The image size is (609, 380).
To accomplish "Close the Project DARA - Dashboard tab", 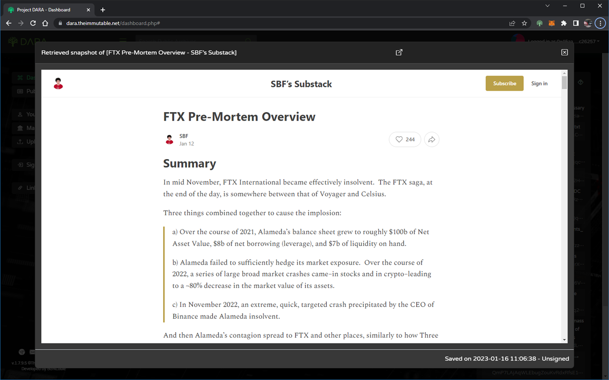I will pos(88,9).
